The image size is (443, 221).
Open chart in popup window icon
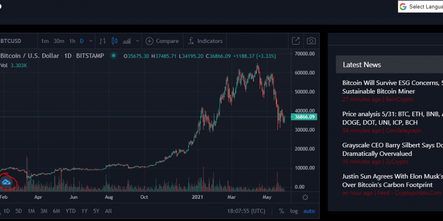pyautogui.click(x=296, y=41)
